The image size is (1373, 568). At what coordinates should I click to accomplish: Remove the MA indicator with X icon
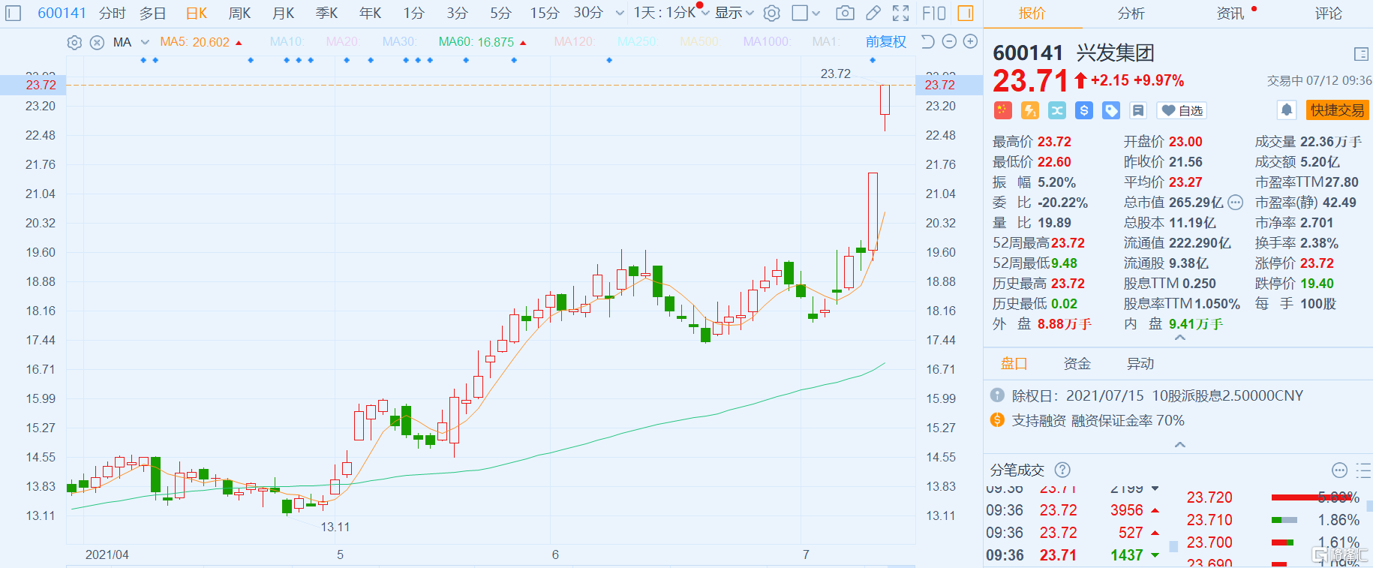tap(97, 43)
